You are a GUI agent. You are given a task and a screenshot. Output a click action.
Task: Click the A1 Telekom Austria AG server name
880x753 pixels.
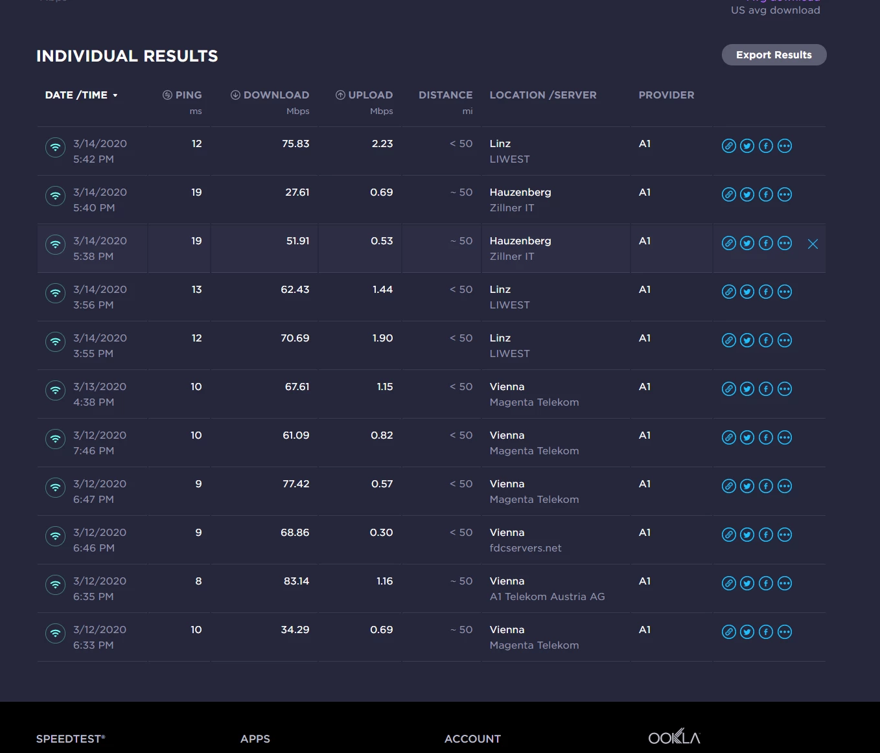point(548,597)
